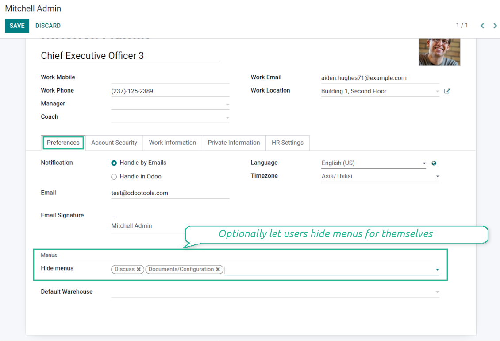
Task: Click the Work Mobile input field
Action: point(170,77)
